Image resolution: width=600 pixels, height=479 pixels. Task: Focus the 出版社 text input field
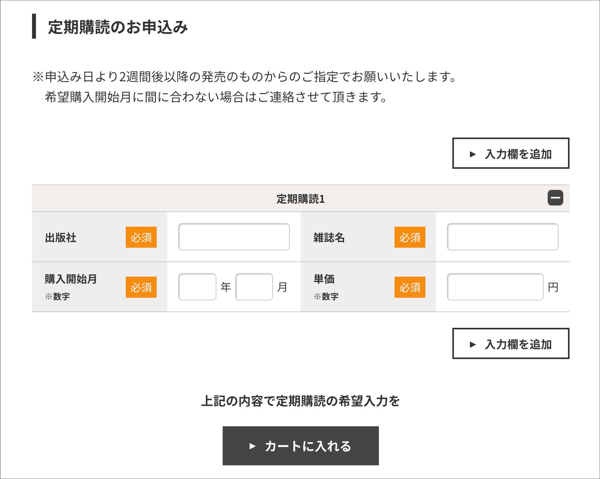[x=234, y=237]
